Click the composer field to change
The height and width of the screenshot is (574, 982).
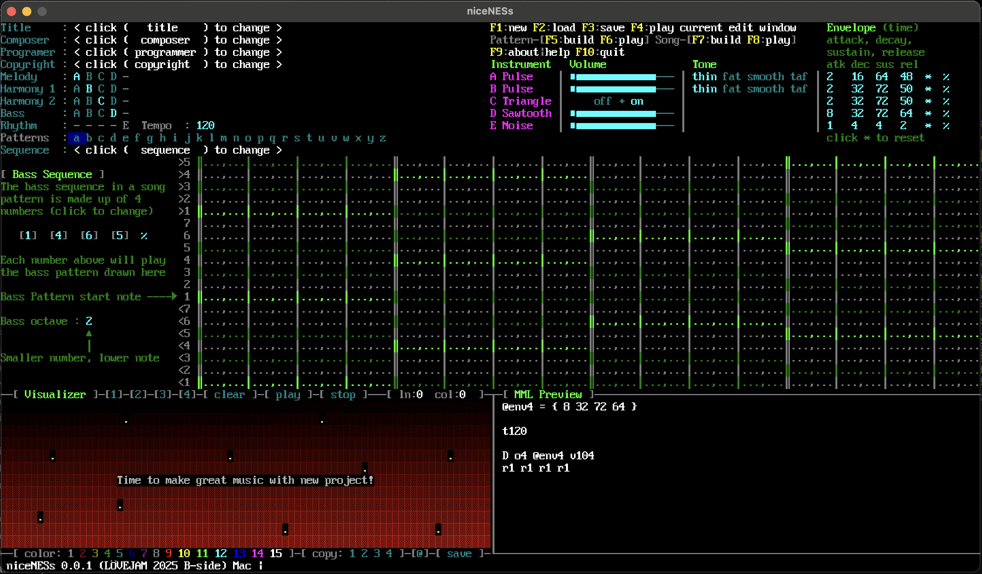pos(165,41)
